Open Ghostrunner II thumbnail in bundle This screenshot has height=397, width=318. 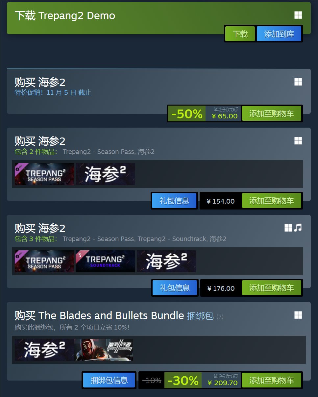[104, 350]
